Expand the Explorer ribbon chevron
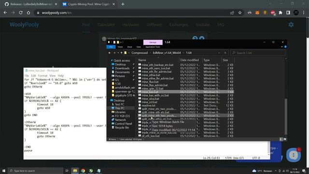The image size is (309, 174). (x=282, y=47)
